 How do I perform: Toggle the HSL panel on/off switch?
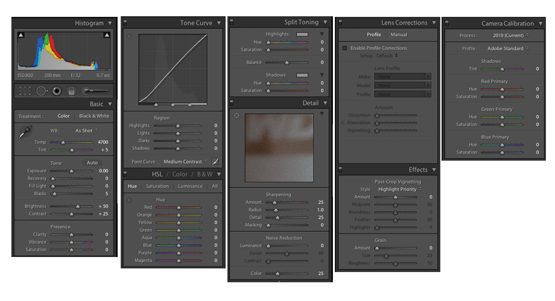125,174
